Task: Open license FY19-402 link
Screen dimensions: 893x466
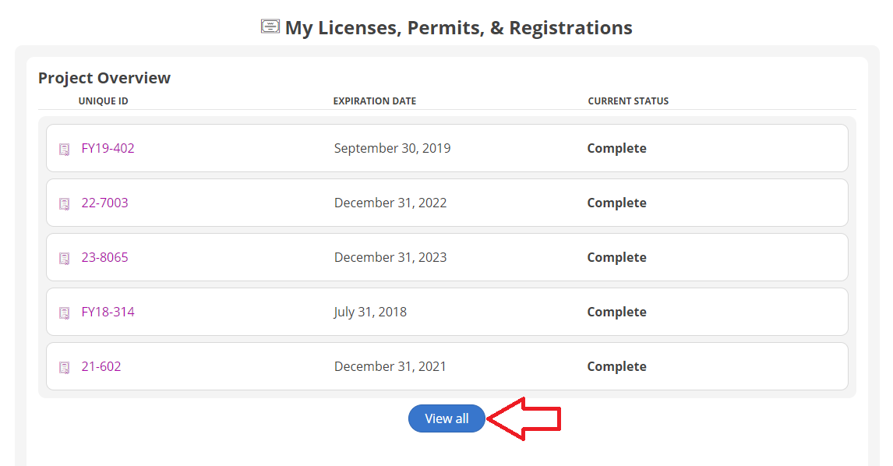Action: pyautogui.click(x=108, y=148)
